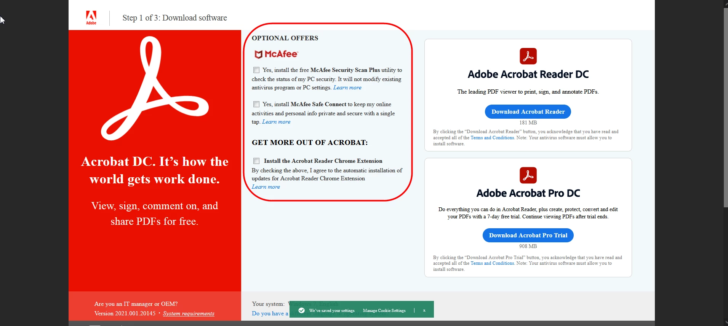Click Manage Cookie Settings in banner
The image size is (728, 326).
384,310
